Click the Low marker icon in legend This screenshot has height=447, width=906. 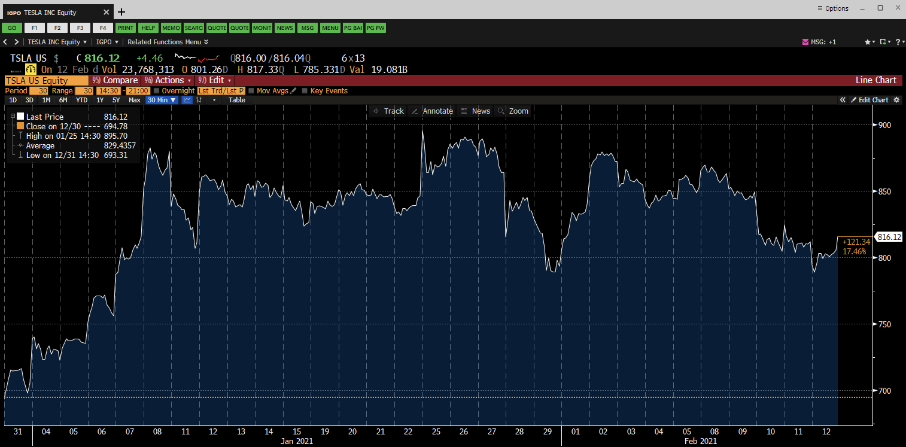(x=20, y=155)
